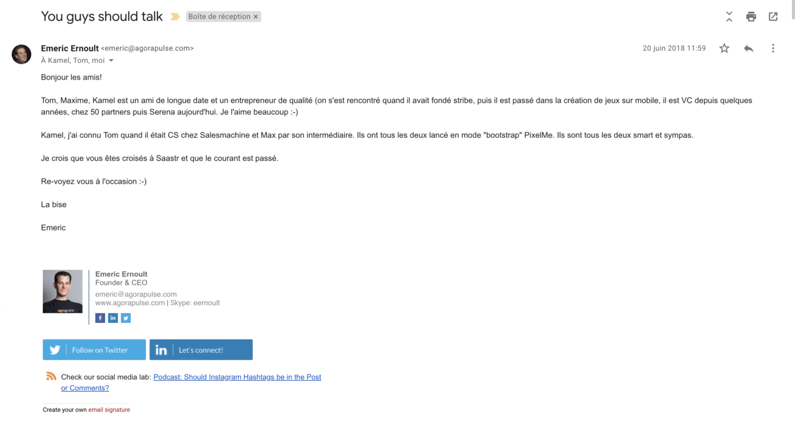
Task: Click the sender's round profile avatar
Action: pyautogui.click(x=22, y=54)
